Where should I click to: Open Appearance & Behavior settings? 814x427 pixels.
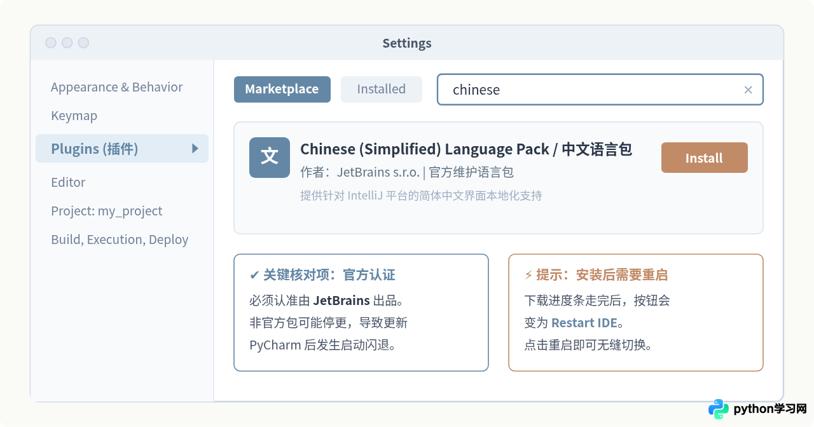116,87
